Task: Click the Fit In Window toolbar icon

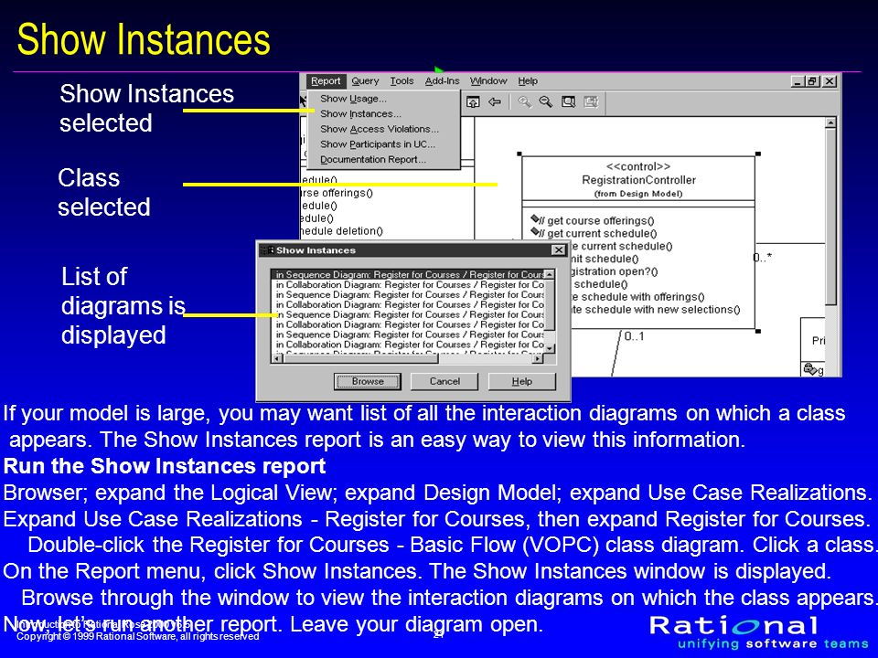Action: [568, 101]
